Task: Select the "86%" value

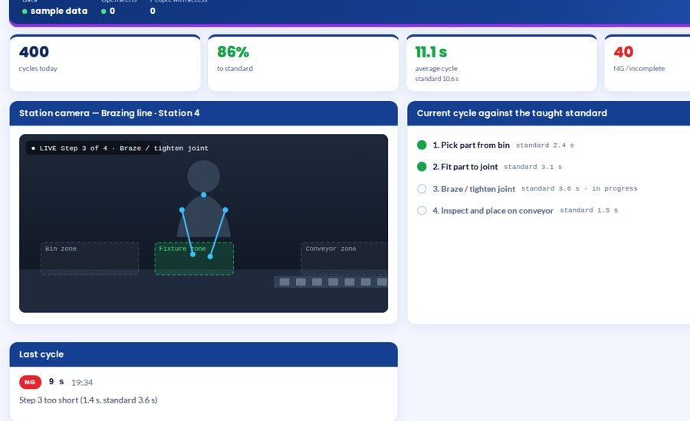Action: click(x=233, y=52)
